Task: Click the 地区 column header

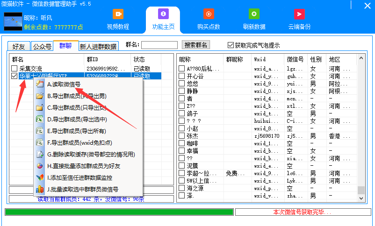Action: (x=341, y=59)
